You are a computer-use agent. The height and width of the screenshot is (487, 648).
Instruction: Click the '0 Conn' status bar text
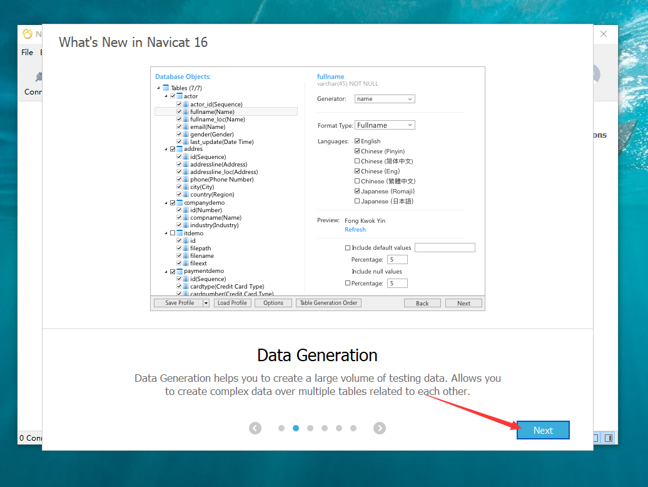31,438
